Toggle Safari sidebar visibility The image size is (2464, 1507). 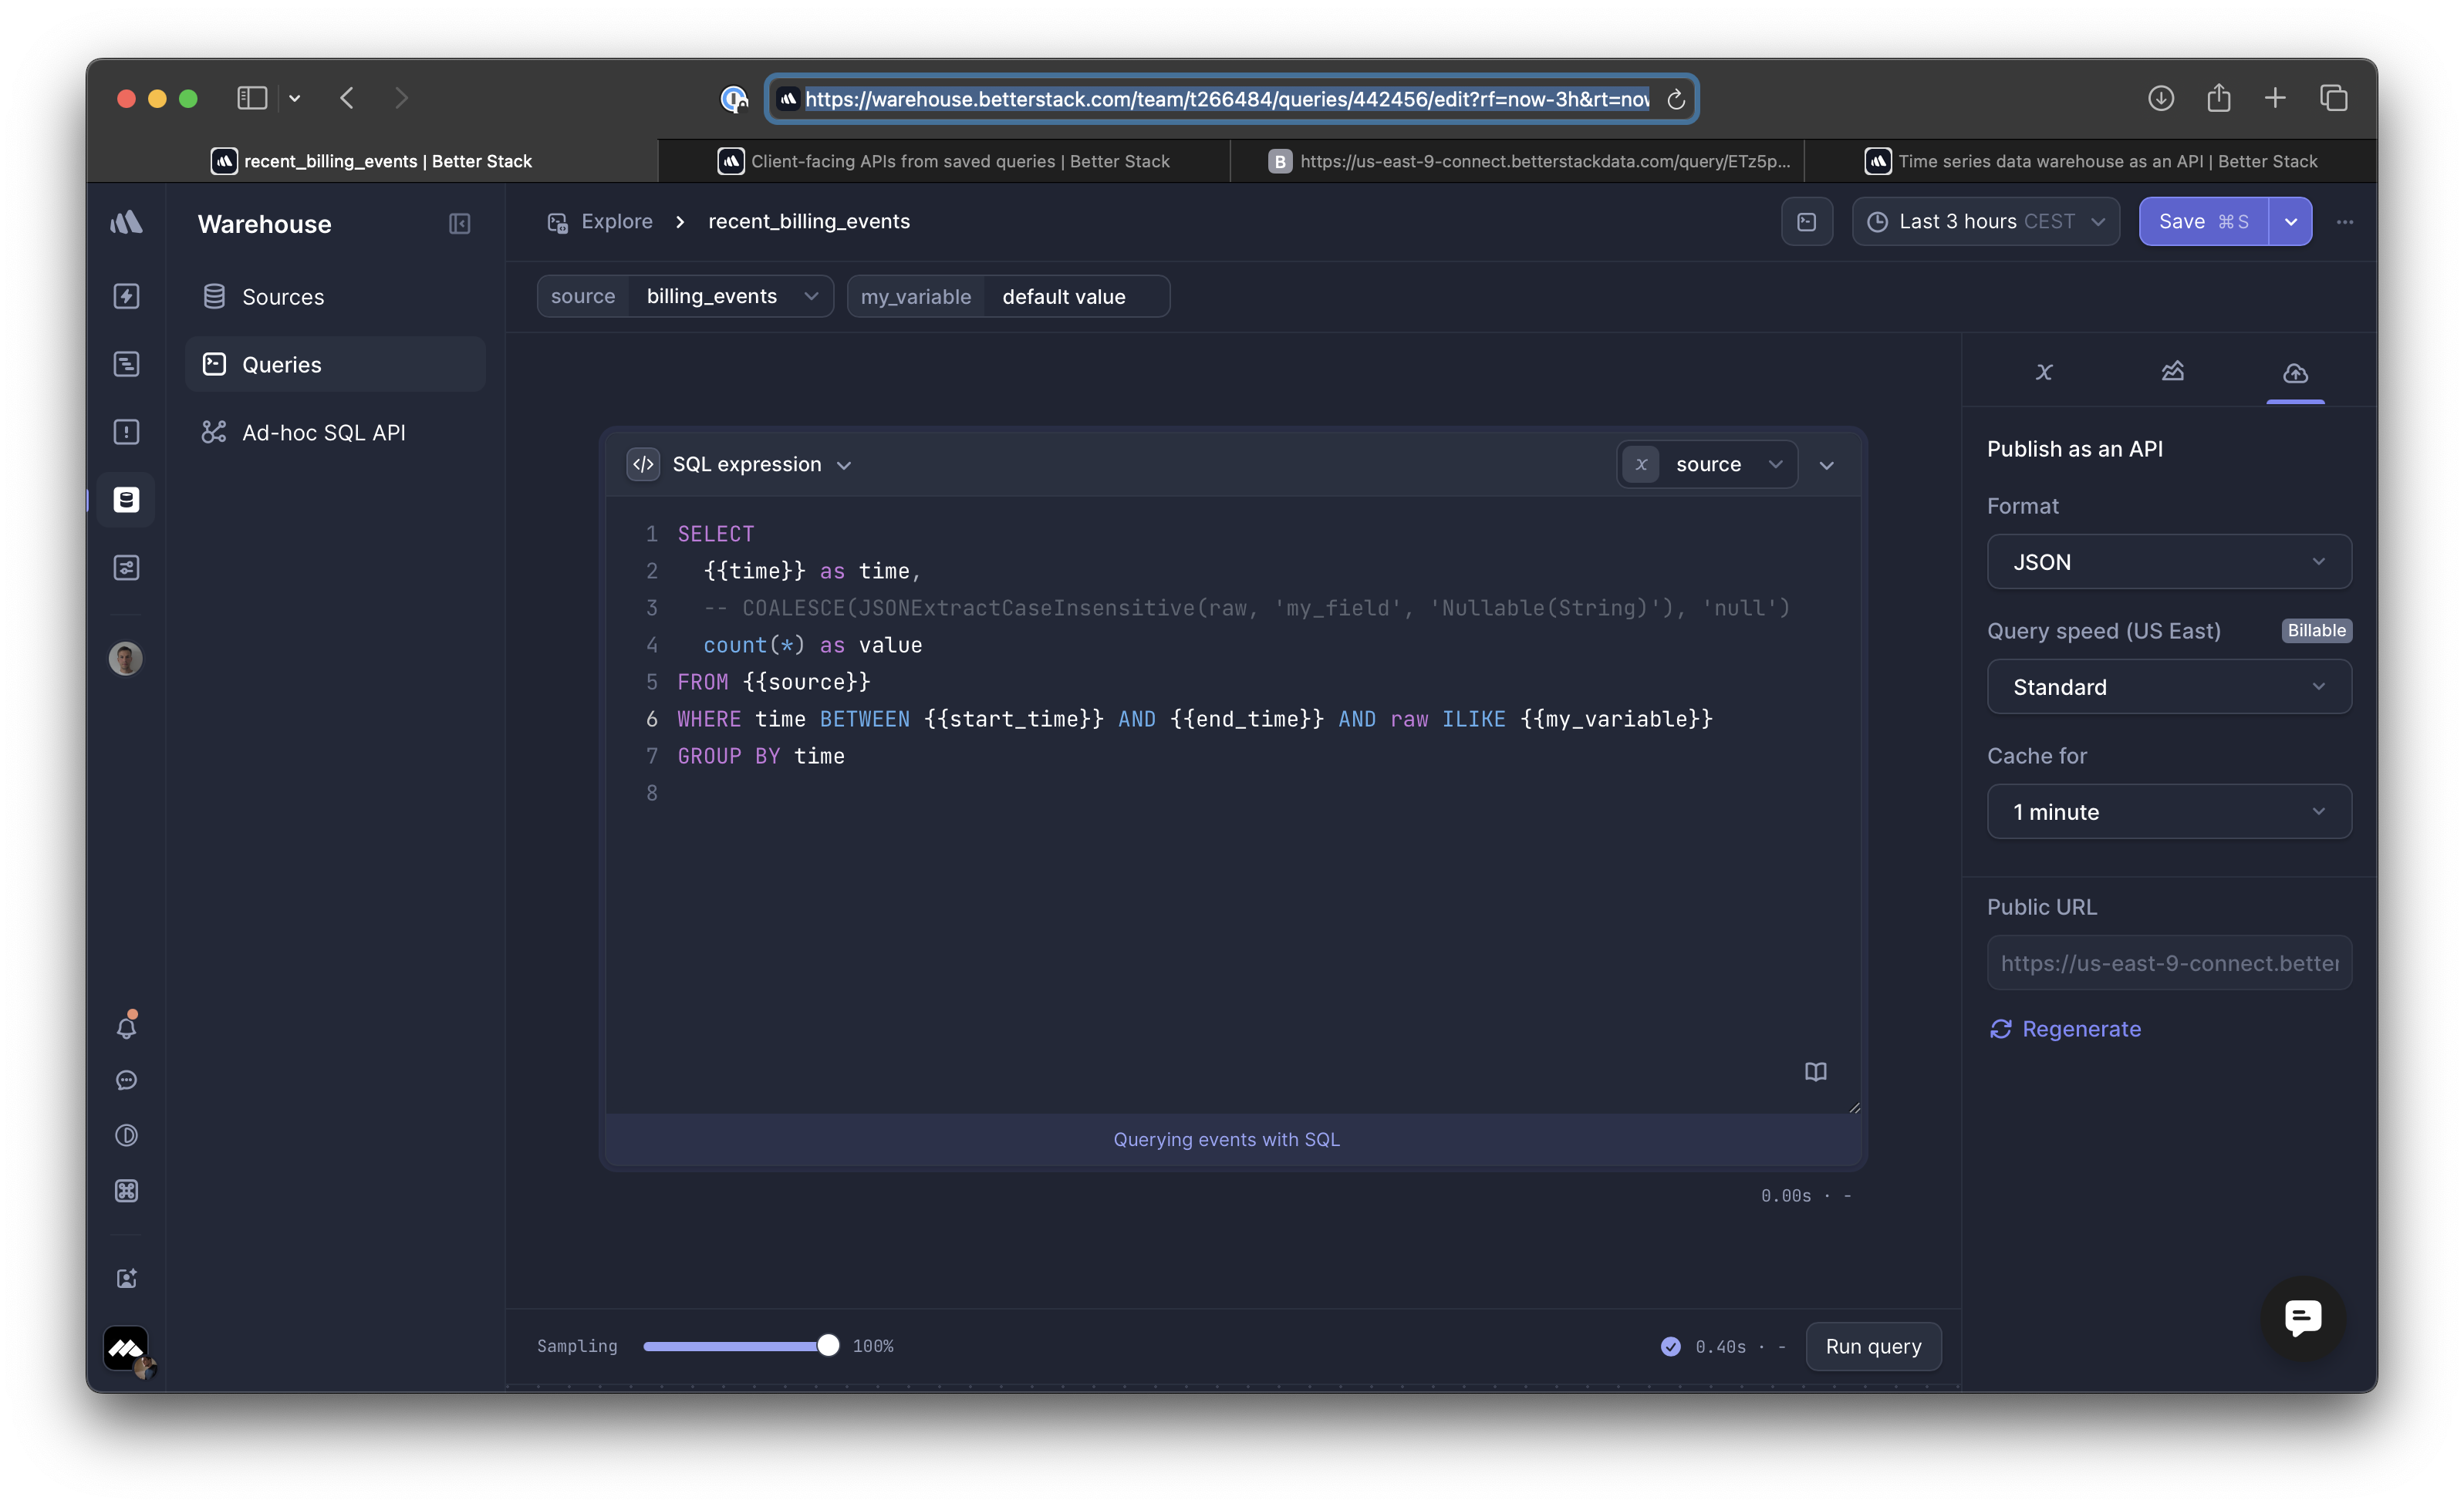[x=252, y=98]
